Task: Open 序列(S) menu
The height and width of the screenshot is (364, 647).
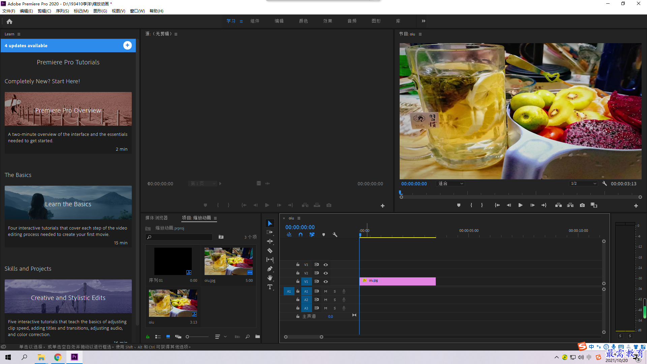Action: 62,11
